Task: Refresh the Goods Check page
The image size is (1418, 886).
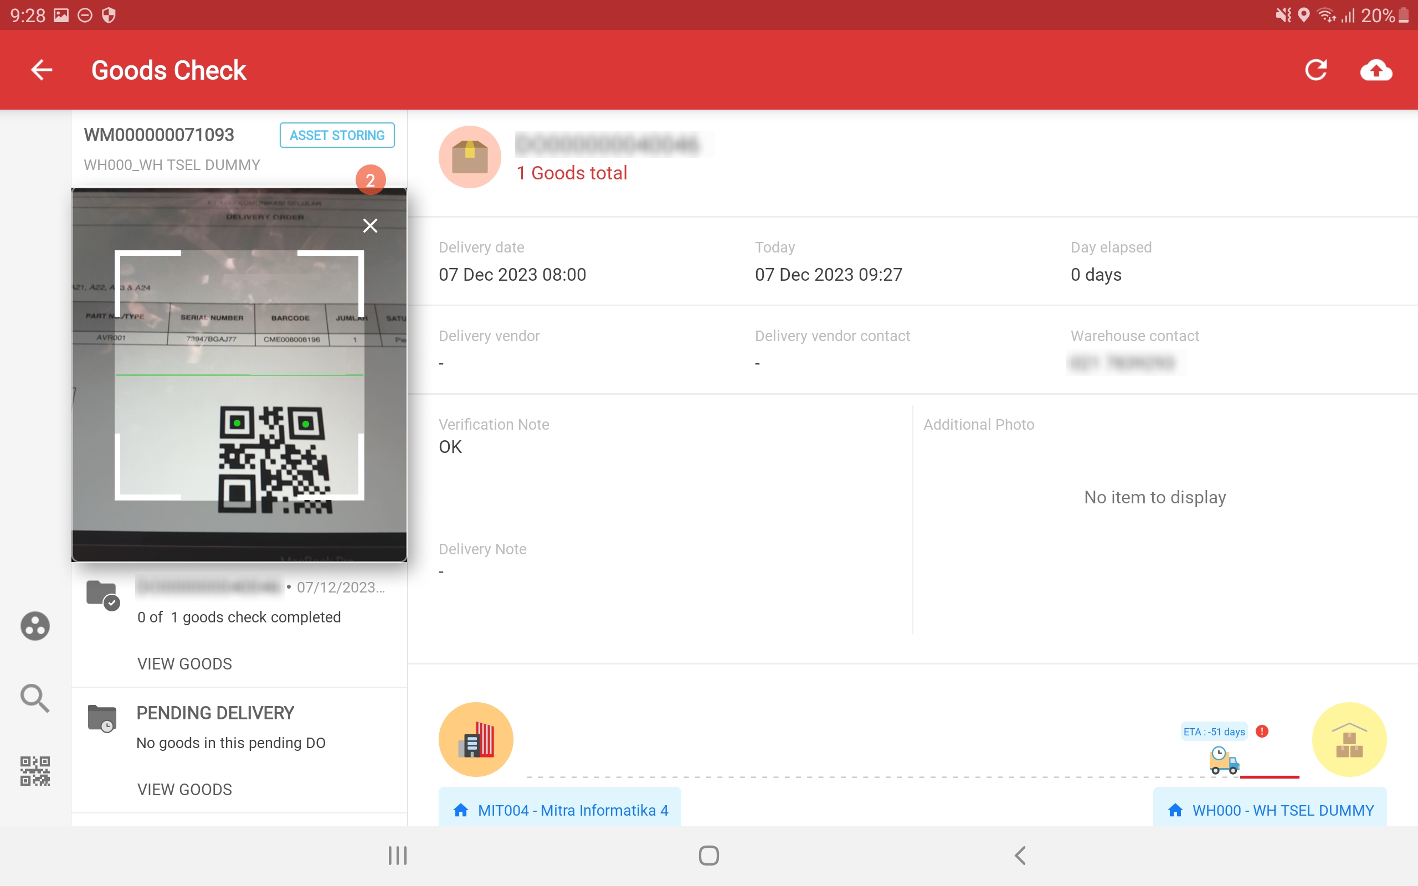Action: (x=1316, y=70)
